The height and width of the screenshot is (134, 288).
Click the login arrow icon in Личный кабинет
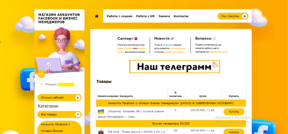[78, 98]
